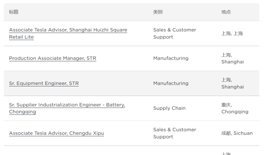Click the 类别 column header
The height and width of the screenshot is (155, 264).
(x=158, y=12)
